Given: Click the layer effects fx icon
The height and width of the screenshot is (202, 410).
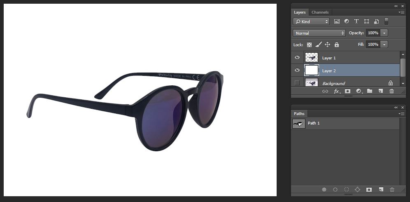Looking at the screenshot, I should click(337, 91).
